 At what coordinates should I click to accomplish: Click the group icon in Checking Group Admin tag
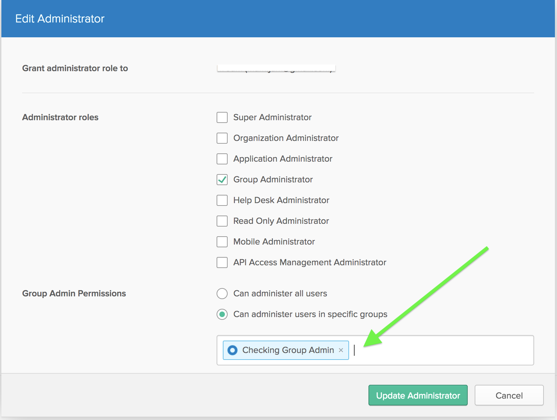tap(232, 350)
